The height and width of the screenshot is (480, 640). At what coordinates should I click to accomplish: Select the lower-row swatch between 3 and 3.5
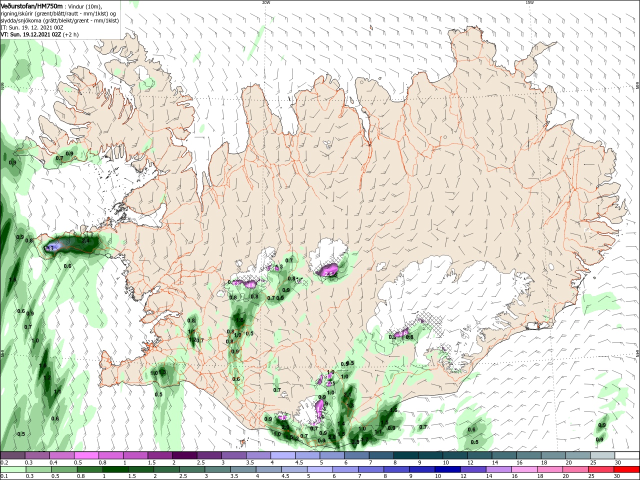216,469
